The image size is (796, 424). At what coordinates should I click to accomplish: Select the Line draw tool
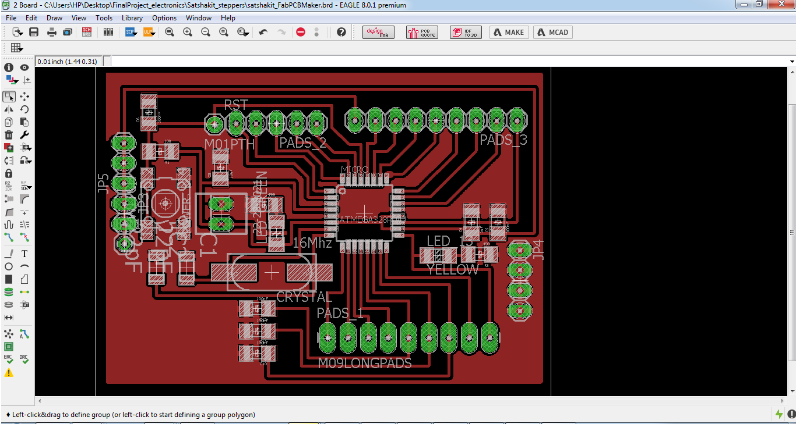click(x=9, y=254)
